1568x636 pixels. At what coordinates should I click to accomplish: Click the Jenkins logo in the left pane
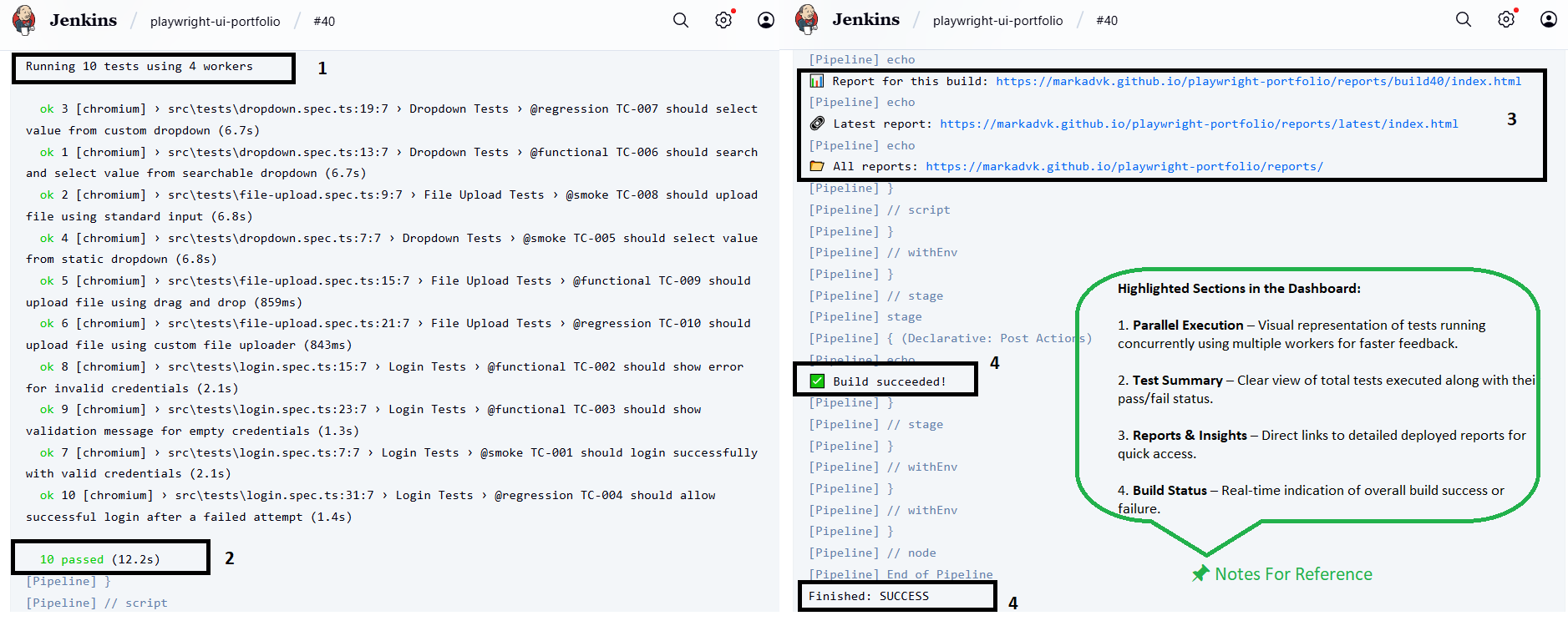[25, 20]
